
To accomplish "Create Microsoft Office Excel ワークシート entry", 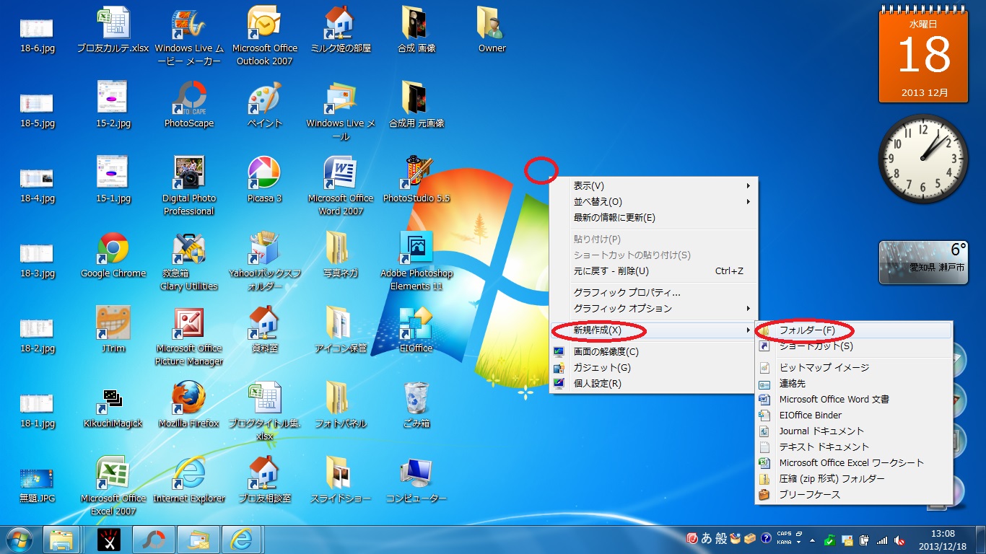I will point(854,463).
